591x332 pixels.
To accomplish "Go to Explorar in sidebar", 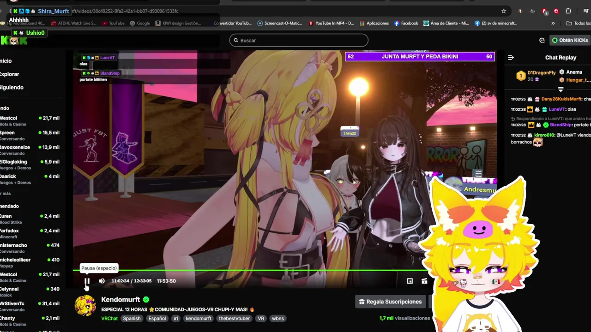I will coord(9,74).
